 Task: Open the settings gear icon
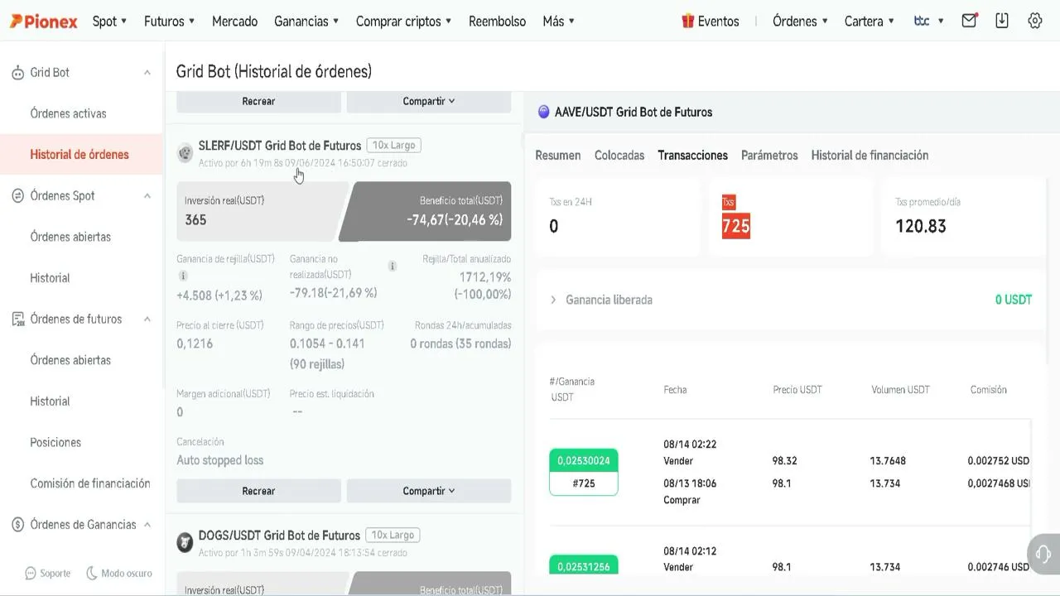coord(1035,21)
